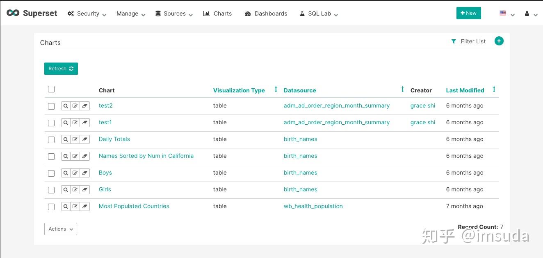Open the language flag dropdown
Screen dimensions: 543x258
coord(506,13)
